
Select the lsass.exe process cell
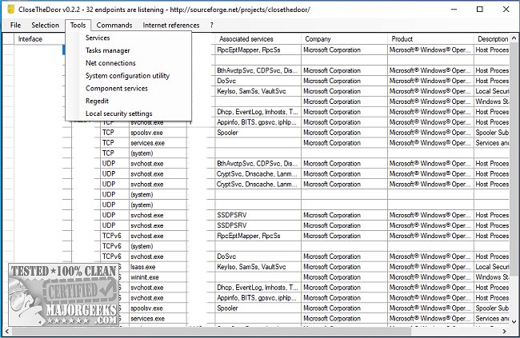pos(158,267)
